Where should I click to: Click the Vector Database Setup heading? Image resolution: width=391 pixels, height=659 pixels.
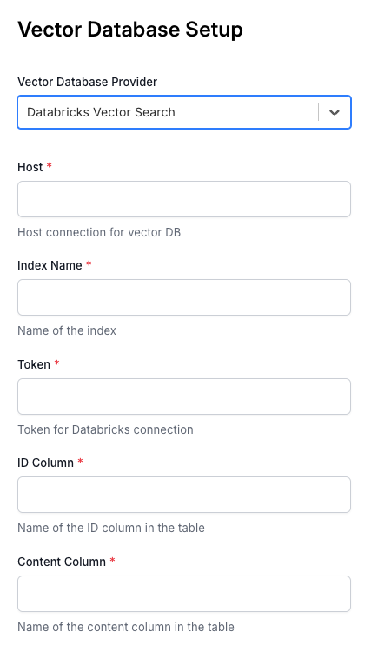pos(130,30)
